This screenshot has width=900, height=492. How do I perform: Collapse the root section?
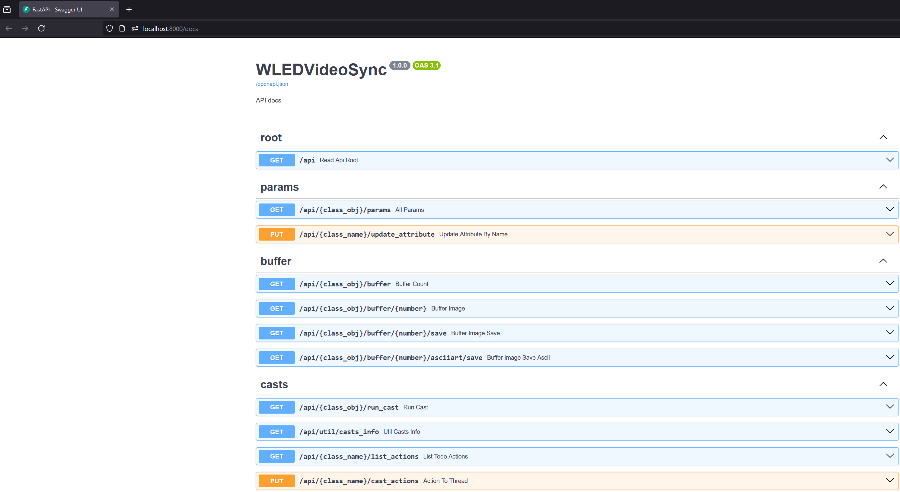883,137
